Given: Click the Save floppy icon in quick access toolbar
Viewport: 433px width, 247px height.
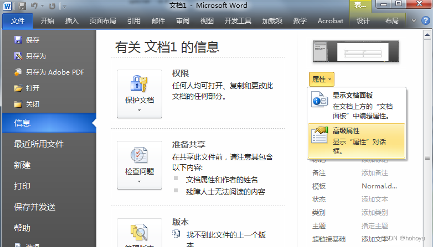Looking at the screenshot, I should [22, 6].
